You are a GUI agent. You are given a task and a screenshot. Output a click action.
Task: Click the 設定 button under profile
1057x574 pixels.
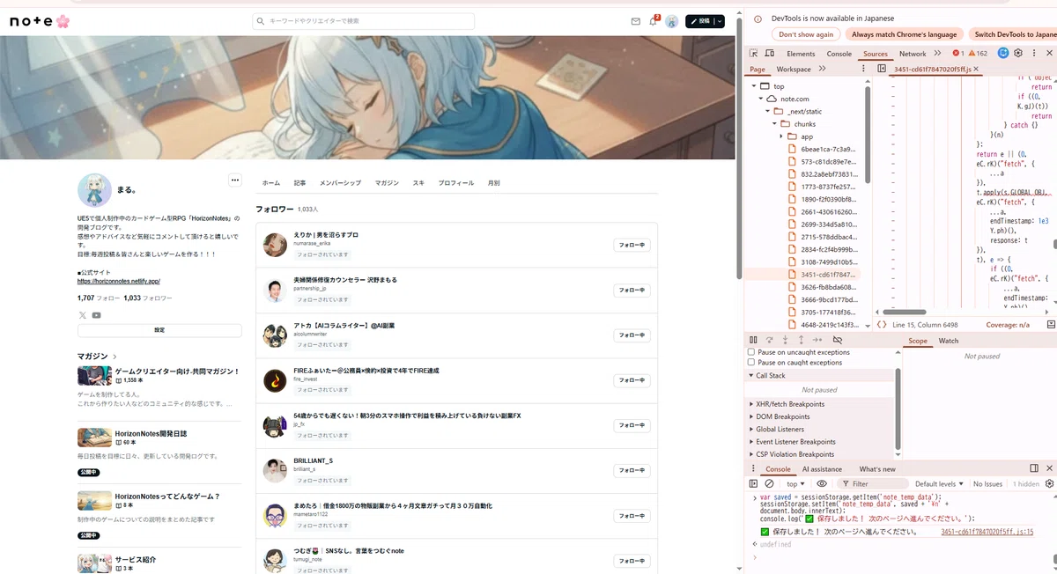[159, 330]
